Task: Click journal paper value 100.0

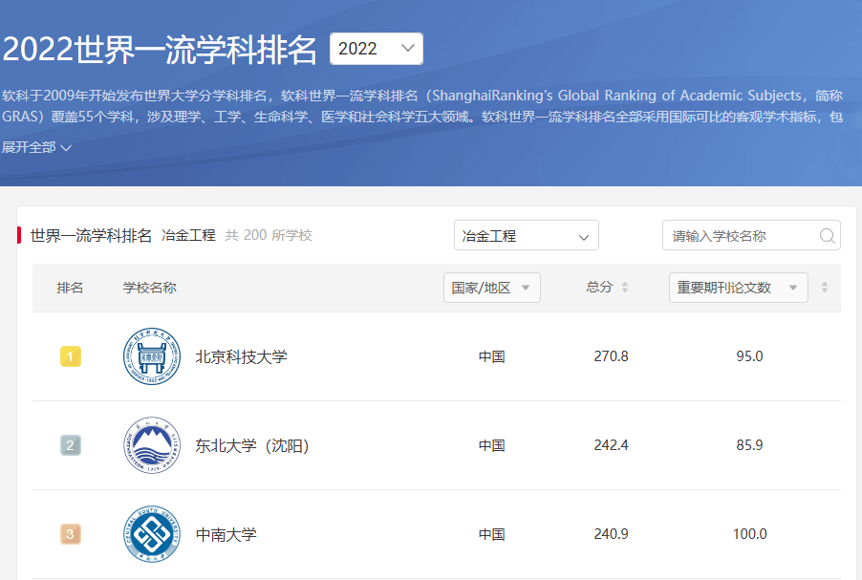Action: click(x=749, y=534)
